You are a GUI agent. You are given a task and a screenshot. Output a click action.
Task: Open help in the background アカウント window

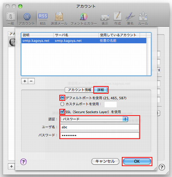click(162, 167)
